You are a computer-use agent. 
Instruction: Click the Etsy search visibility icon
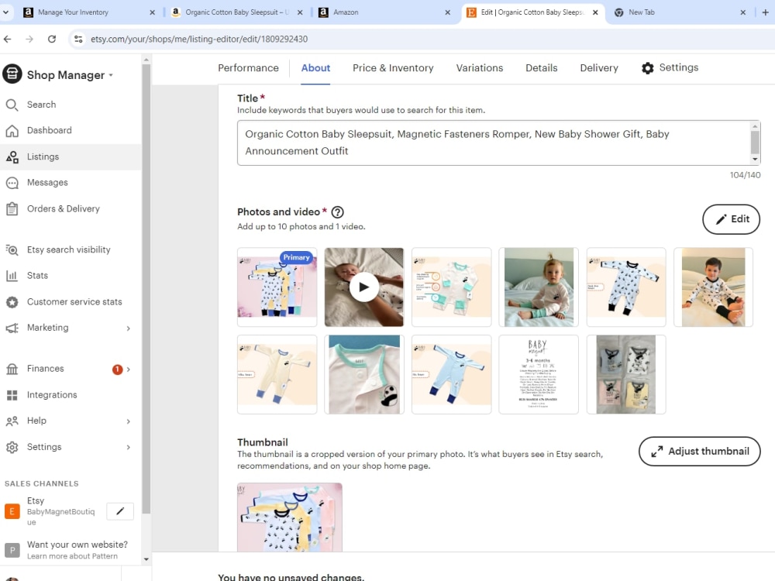[x=12, y=250]
